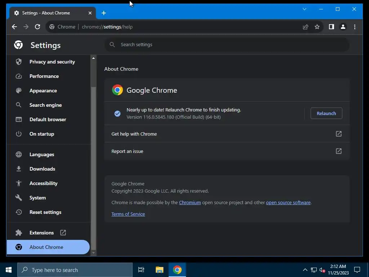This screenshot has height=277, width=369.
Task: Show hidden system tray icons
Action: click(305, 270)
